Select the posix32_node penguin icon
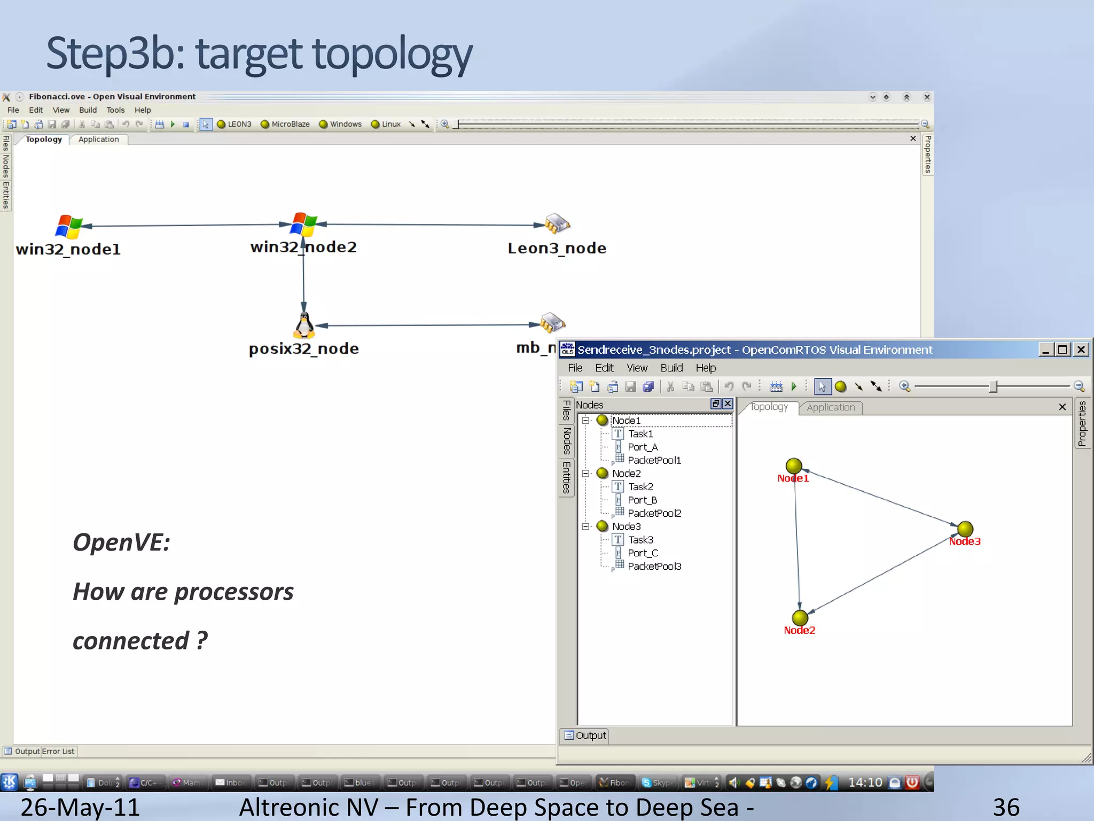1094x821 pixels. (x=304, y=325)
